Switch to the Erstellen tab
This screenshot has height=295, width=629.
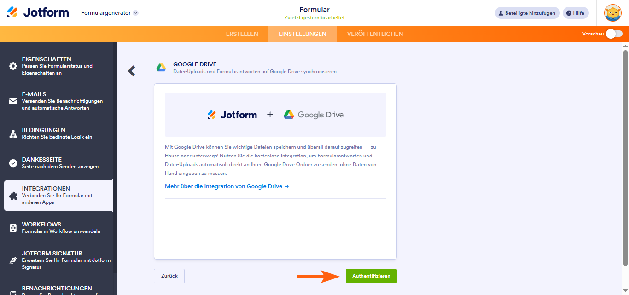(242, 34)
